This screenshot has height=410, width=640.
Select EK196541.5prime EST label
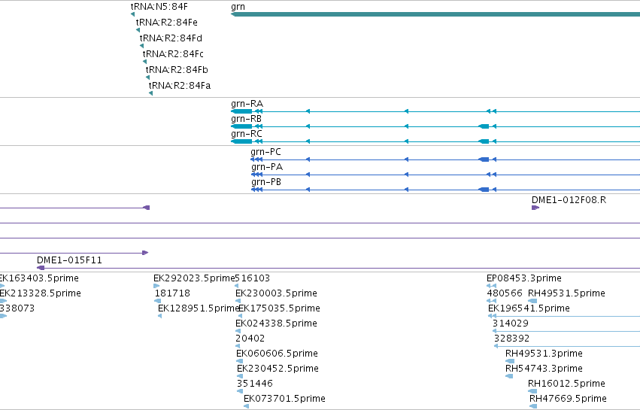(529, 308)
